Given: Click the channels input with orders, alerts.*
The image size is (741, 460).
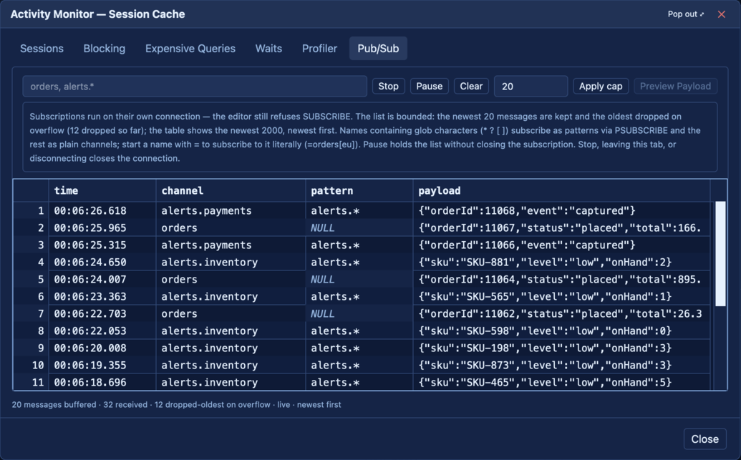Looking at the screenshot, I should pos(195,87).
